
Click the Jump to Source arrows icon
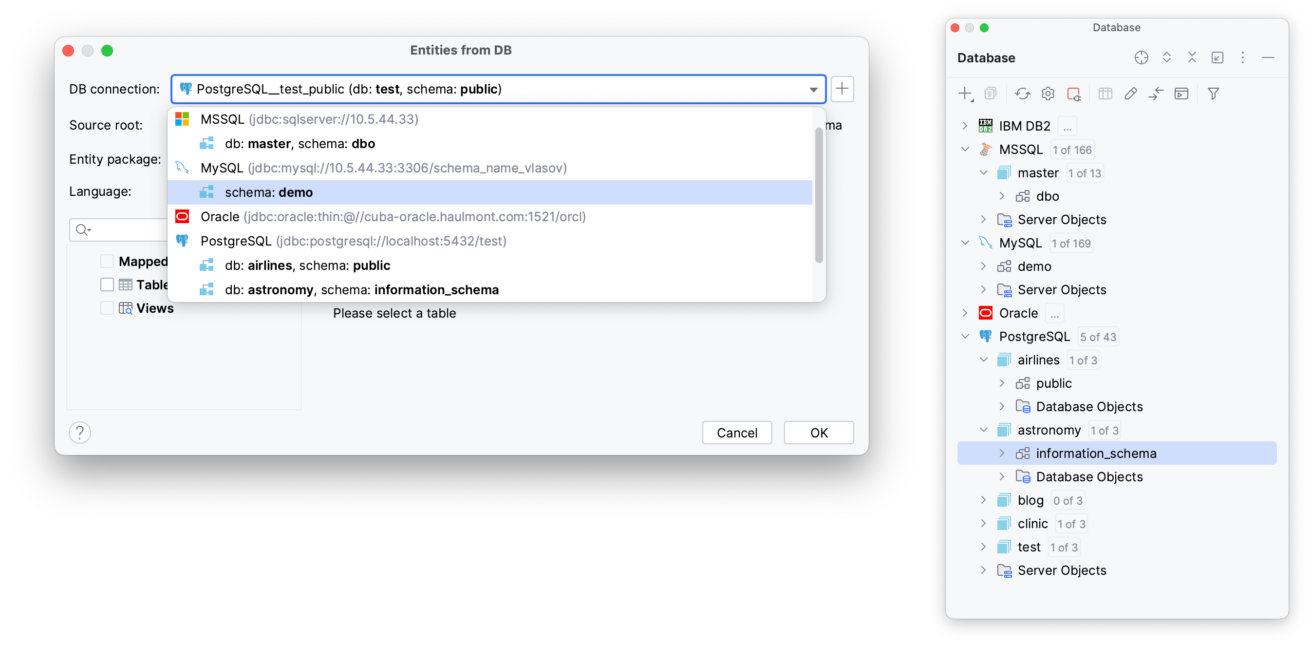pyautogui.click(x=1156, y=94)
